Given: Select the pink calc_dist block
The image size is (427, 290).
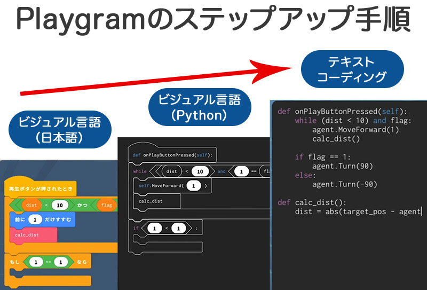Looking at the screenshot, I should [x=34, y=235].
